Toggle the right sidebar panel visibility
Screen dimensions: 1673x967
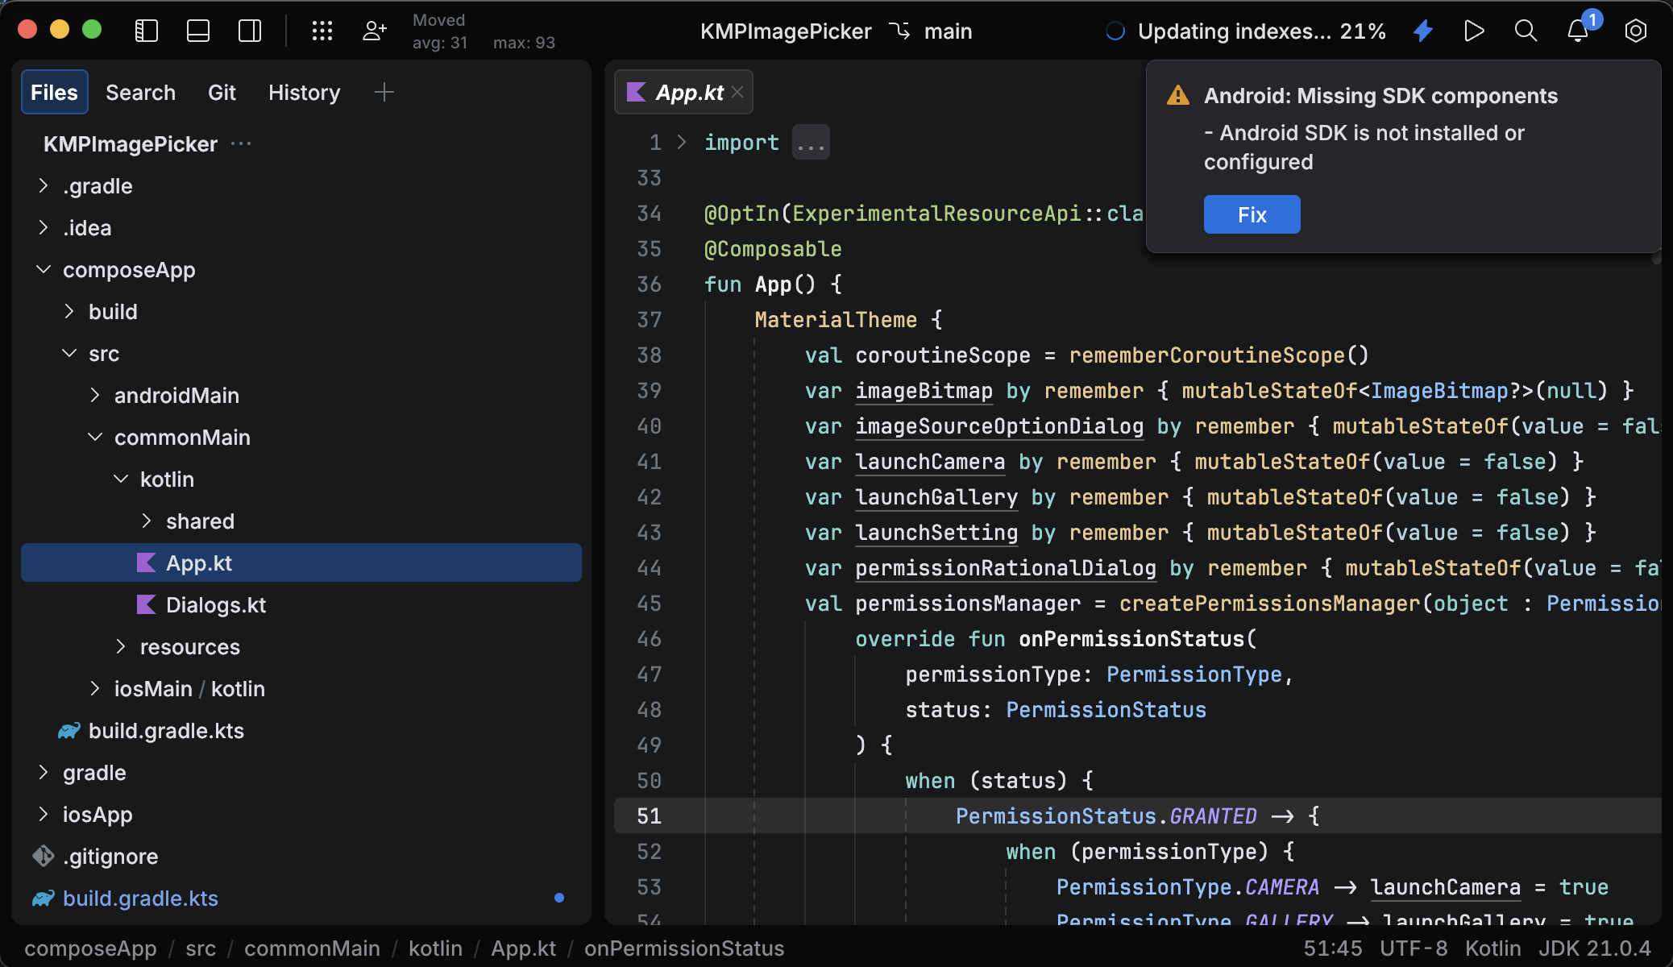pyautogui.click(x=250, y=30)
